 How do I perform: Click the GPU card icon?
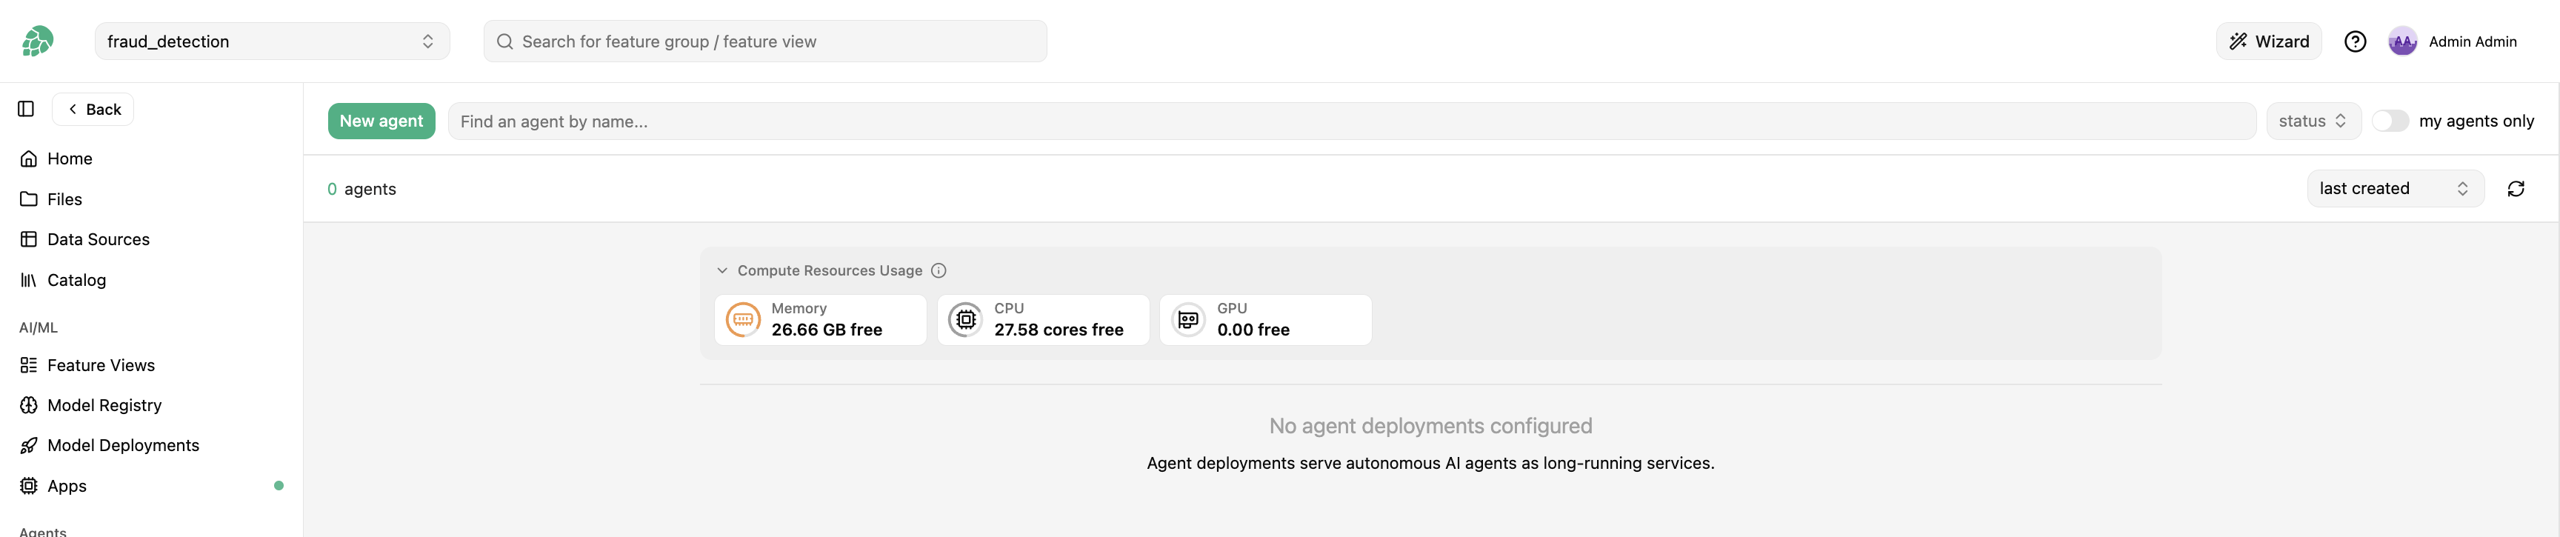(x=1189, y=320)
